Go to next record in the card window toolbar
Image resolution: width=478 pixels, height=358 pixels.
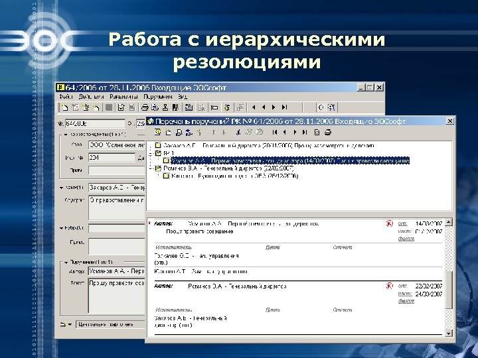[274, 107]
